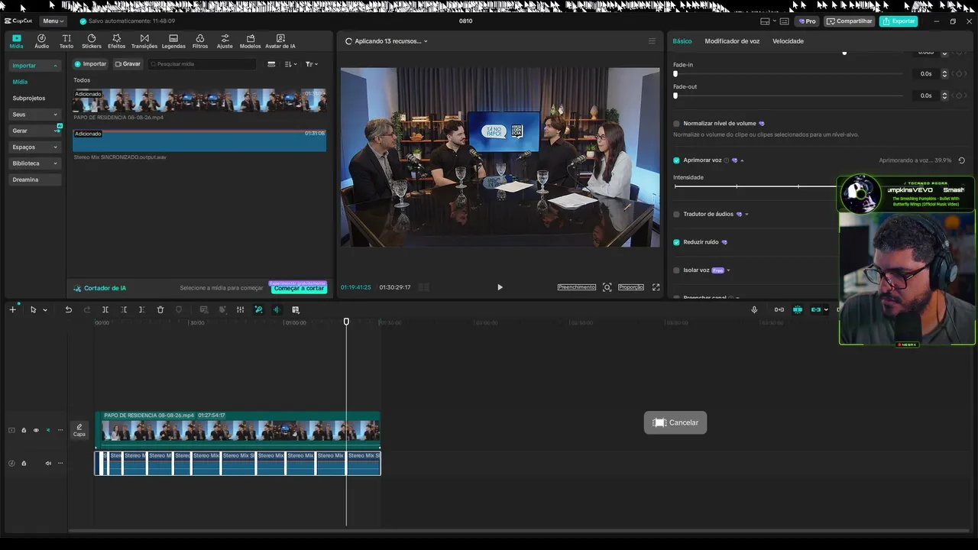Expand the Espaços sidebar section
Viewport: 978px width, 550px height.
35,147
